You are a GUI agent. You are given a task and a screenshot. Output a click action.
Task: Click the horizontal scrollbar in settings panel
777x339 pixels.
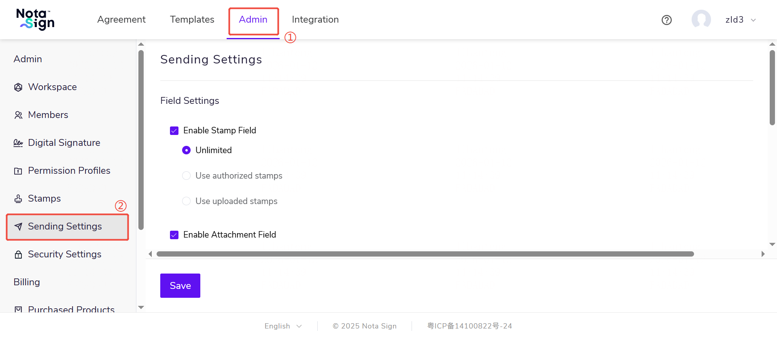pyautogui.click(x=425, y=254)
